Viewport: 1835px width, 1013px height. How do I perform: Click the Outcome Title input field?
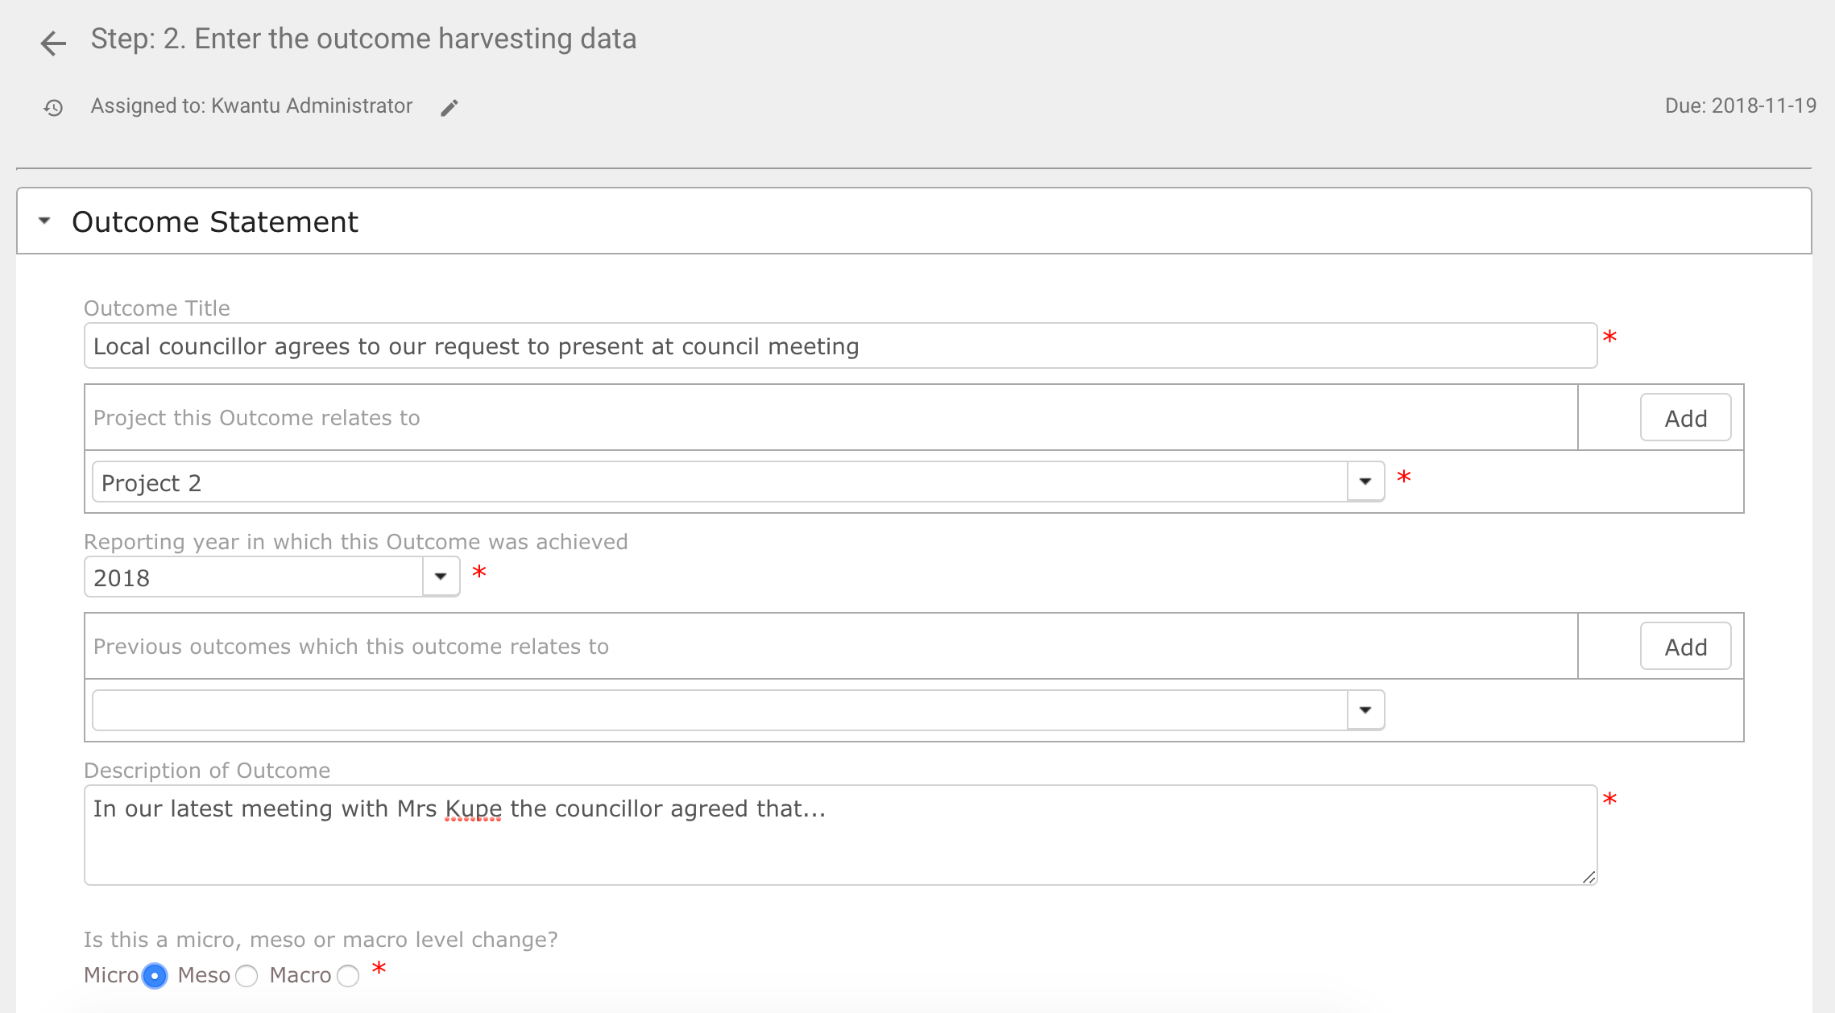[x=840, y=346]
